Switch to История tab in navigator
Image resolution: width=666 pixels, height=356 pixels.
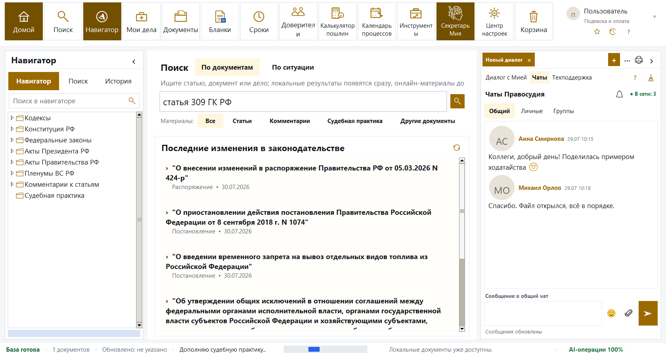click(x=118, y=81)
